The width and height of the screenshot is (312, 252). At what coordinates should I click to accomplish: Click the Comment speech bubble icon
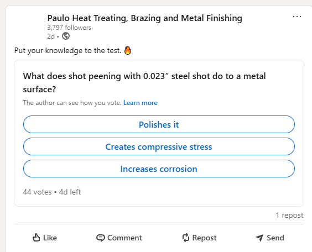pos(101,238)
